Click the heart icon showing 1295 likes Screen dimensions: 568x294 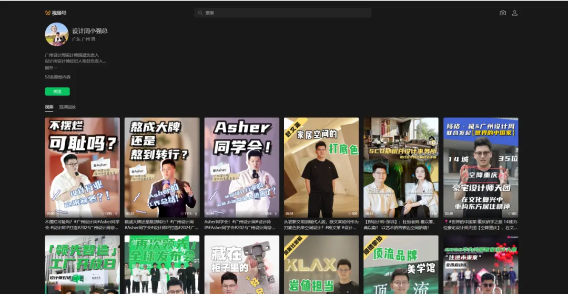(103, 214)
